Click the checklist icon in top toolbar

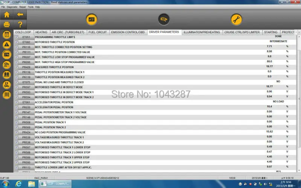(91, 20)
